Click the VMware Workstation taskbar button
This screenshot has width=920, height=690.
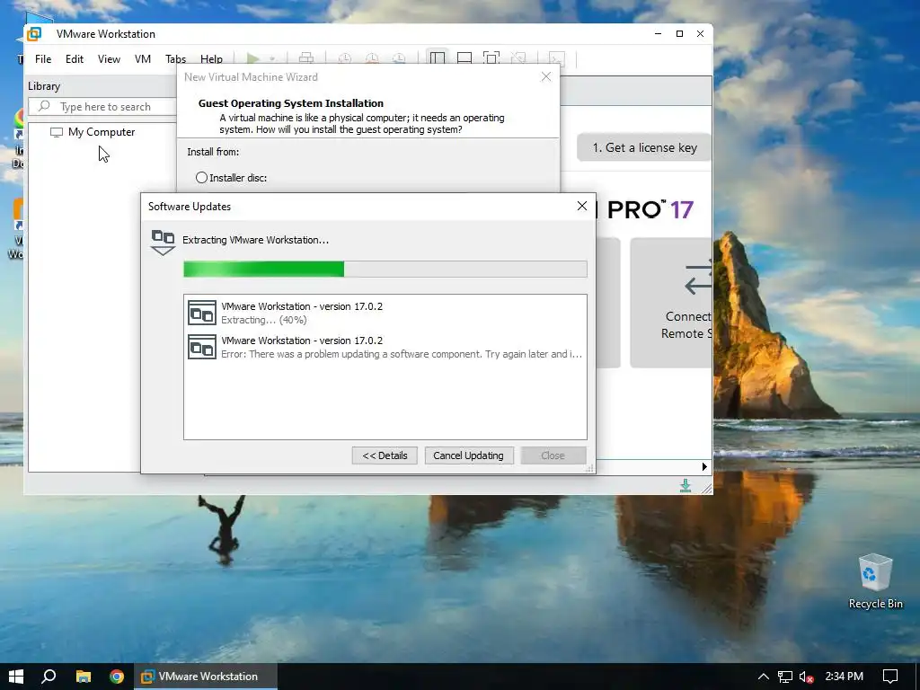tap(206, 677)
